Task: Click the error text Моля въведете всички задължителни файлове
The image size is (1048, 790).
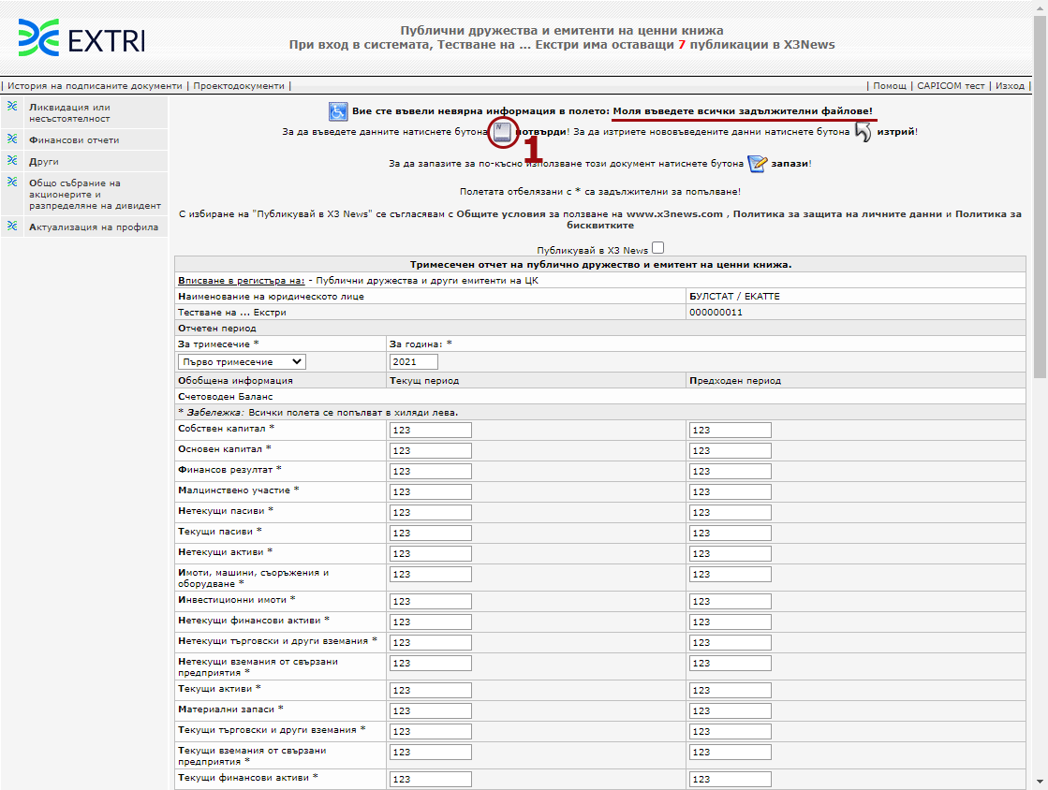Action: click(x=743, y=111)
